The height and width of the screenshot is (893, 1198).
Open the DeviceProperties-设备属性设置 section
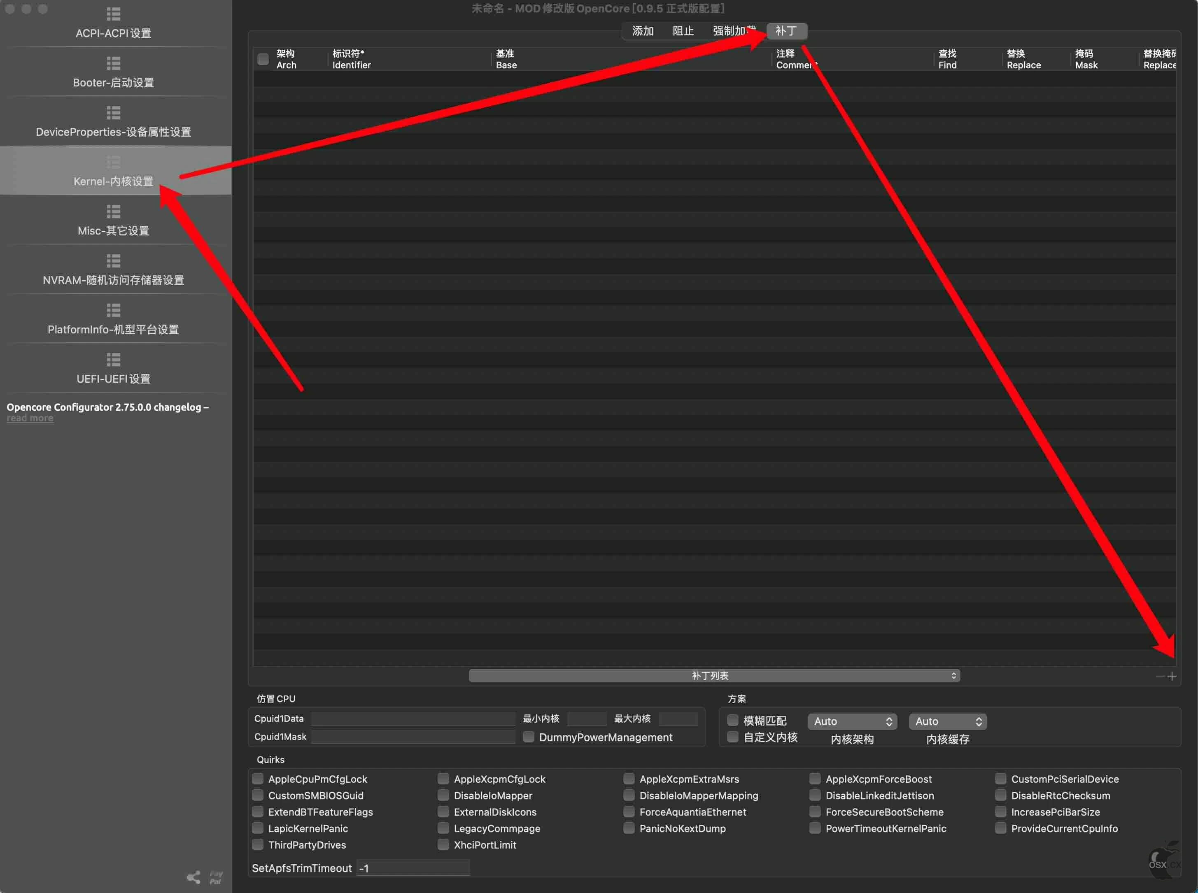click(114, 122)
